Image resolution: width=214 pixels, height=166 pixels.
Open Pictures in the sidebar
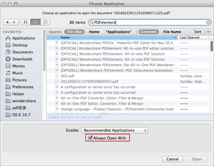(16, 80)
